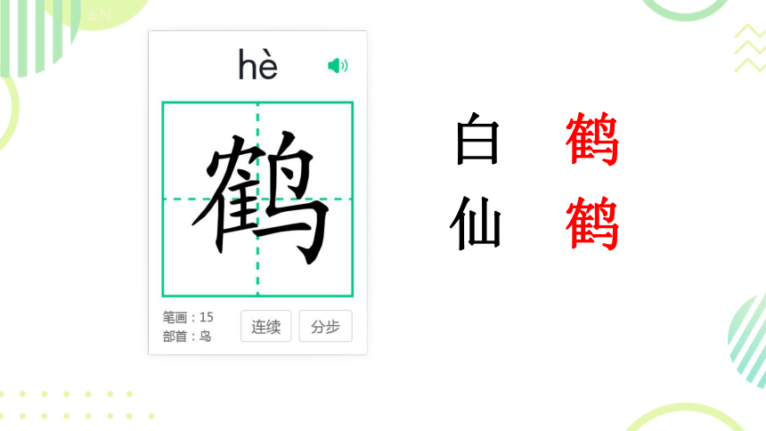Click the 连续 continuous stroke animation button

[265, 326]
